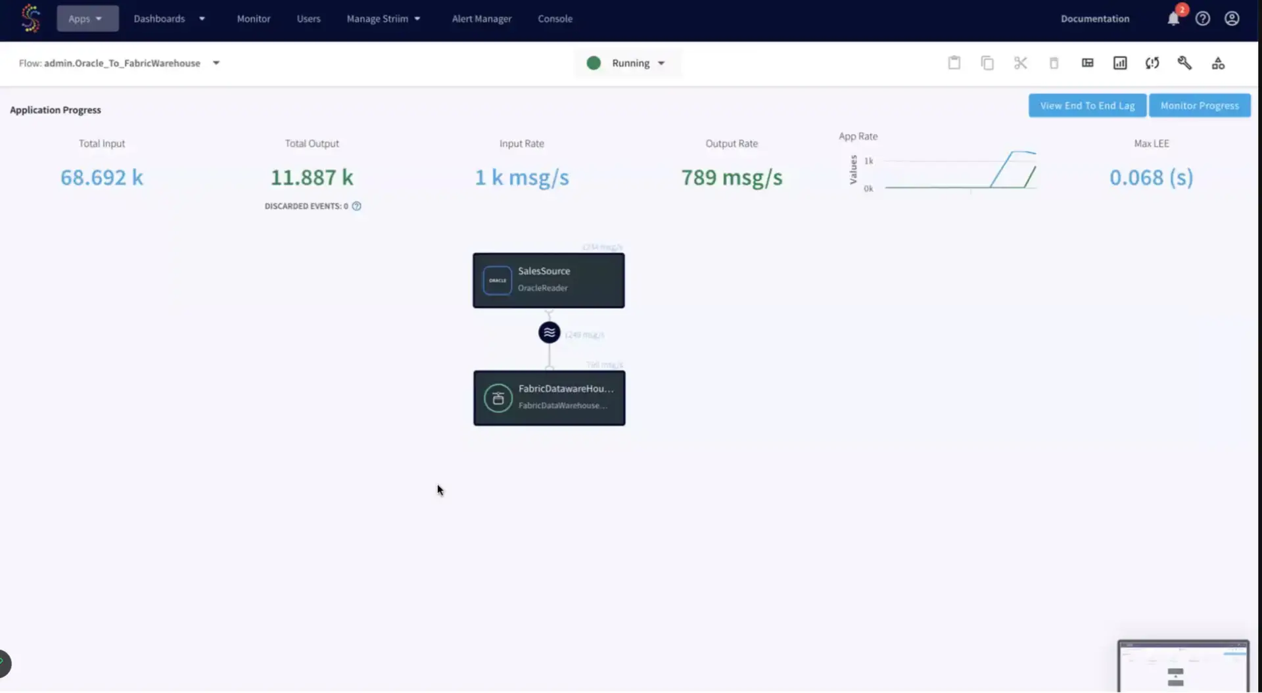Viewport: 1262px width, 693px height.
Task: Open the Monitor page
Action: [x=253, y=18]
